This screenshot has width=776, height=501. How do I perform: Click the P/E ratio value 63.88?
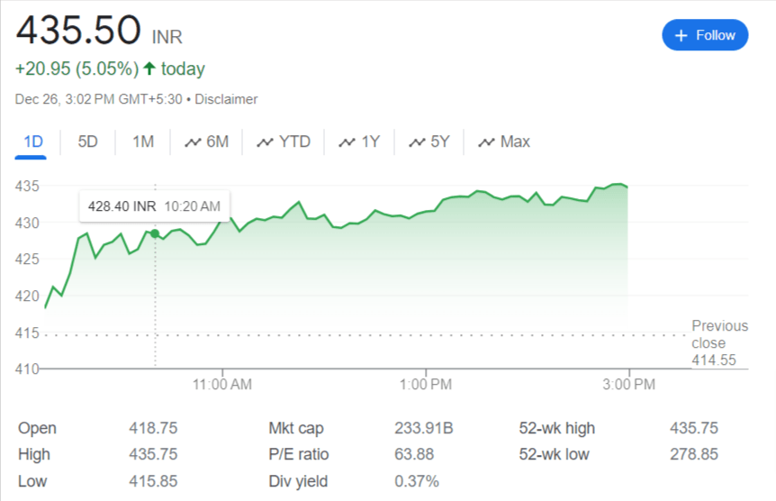point(414,454)
